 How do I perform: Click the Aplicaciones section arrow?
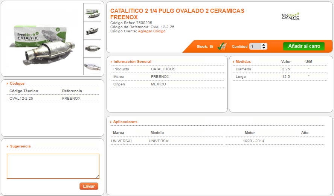pyautogui.click(x=111, y=122)
